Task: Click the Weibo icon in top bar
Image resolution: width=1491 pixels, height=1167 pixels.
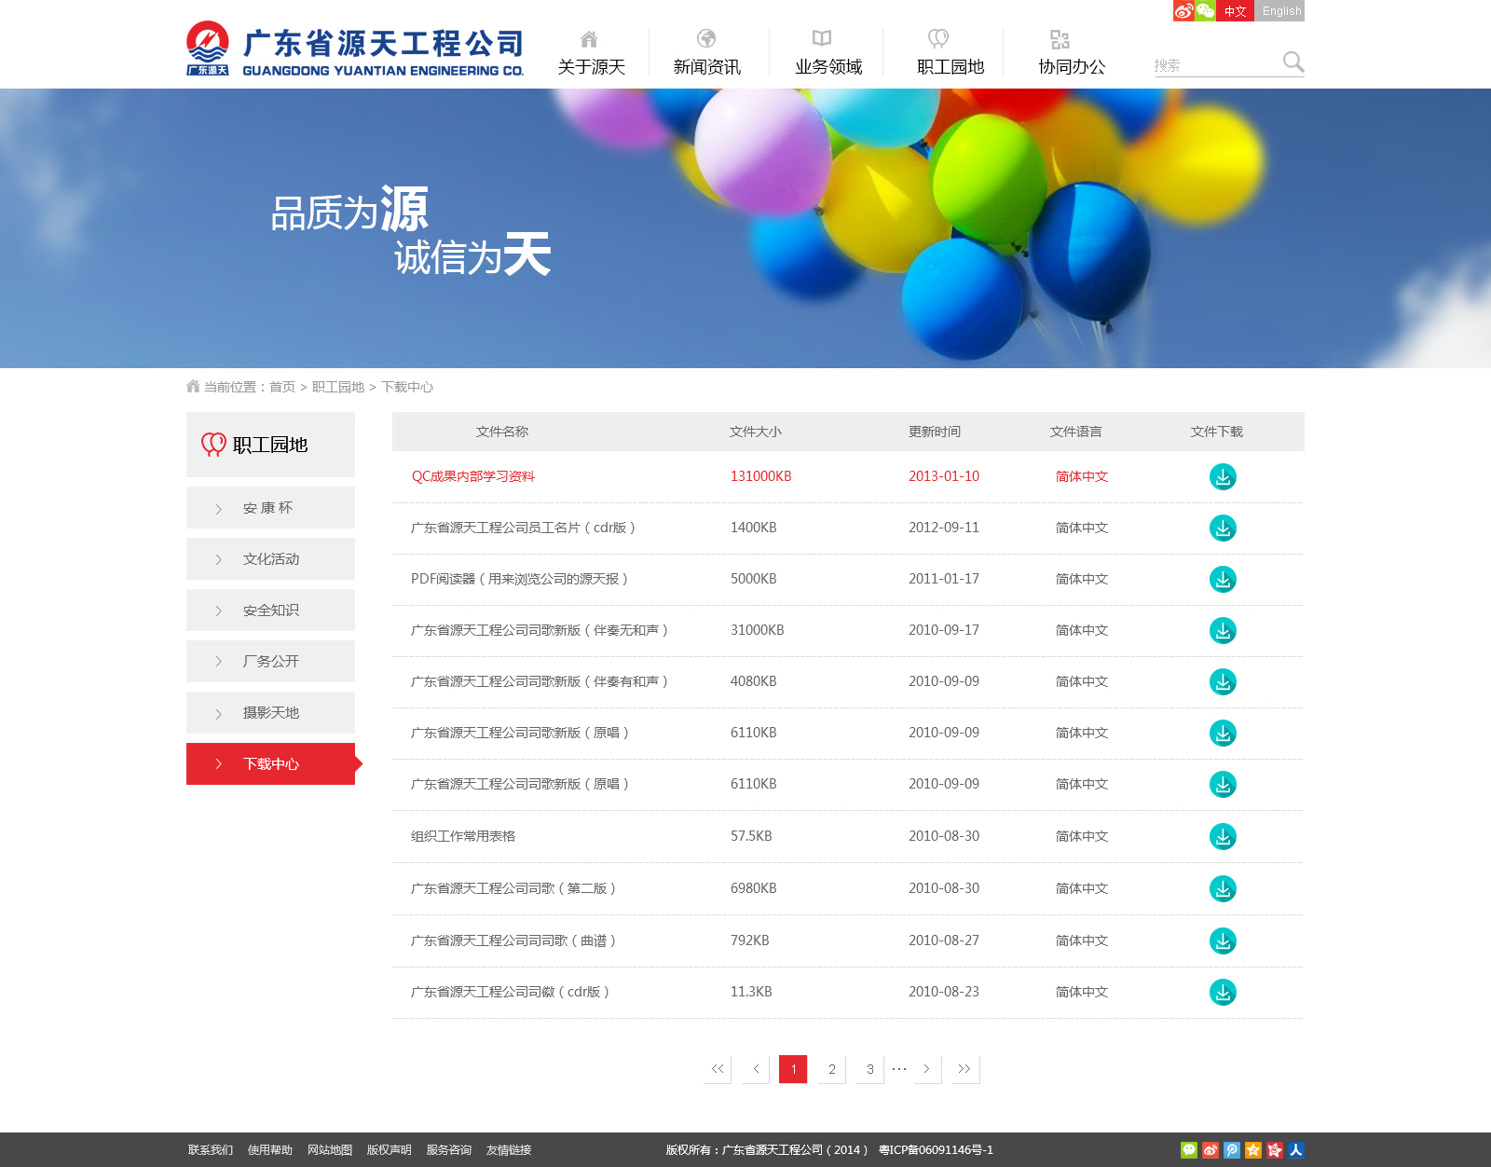Action: 1183,11
